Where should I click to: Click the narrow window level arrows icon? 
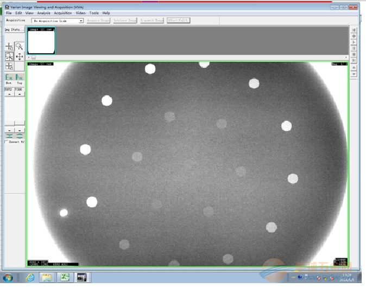[9, 136]
